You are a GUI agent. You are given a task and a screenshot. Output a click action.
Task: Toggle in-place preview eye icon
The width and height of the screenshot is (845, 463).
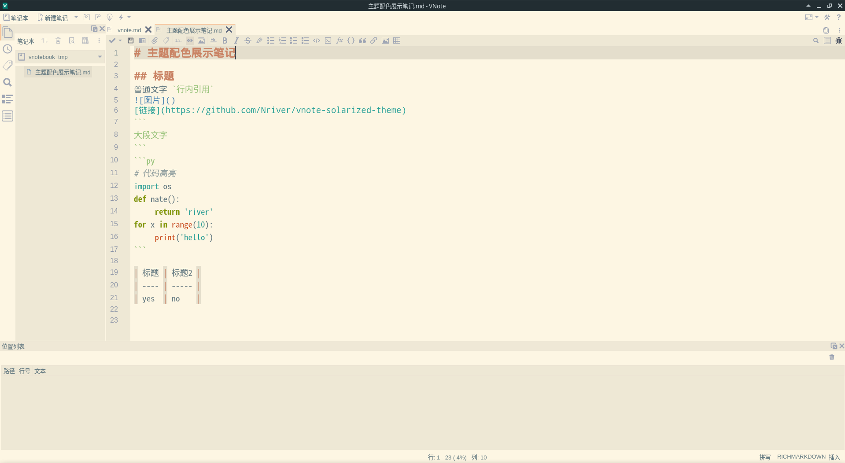[x=190, y=40]
